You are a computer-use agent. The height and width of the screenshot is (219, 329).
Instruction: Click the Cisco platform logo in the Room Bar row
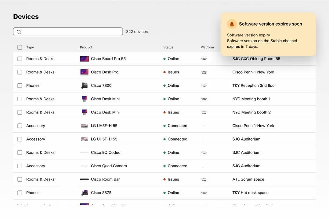204,179
